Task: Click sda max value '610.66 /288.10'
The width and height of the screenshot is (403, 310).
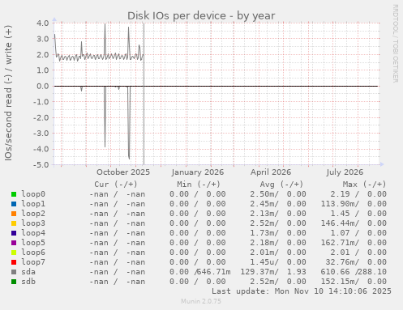Action: click(354, 272)
